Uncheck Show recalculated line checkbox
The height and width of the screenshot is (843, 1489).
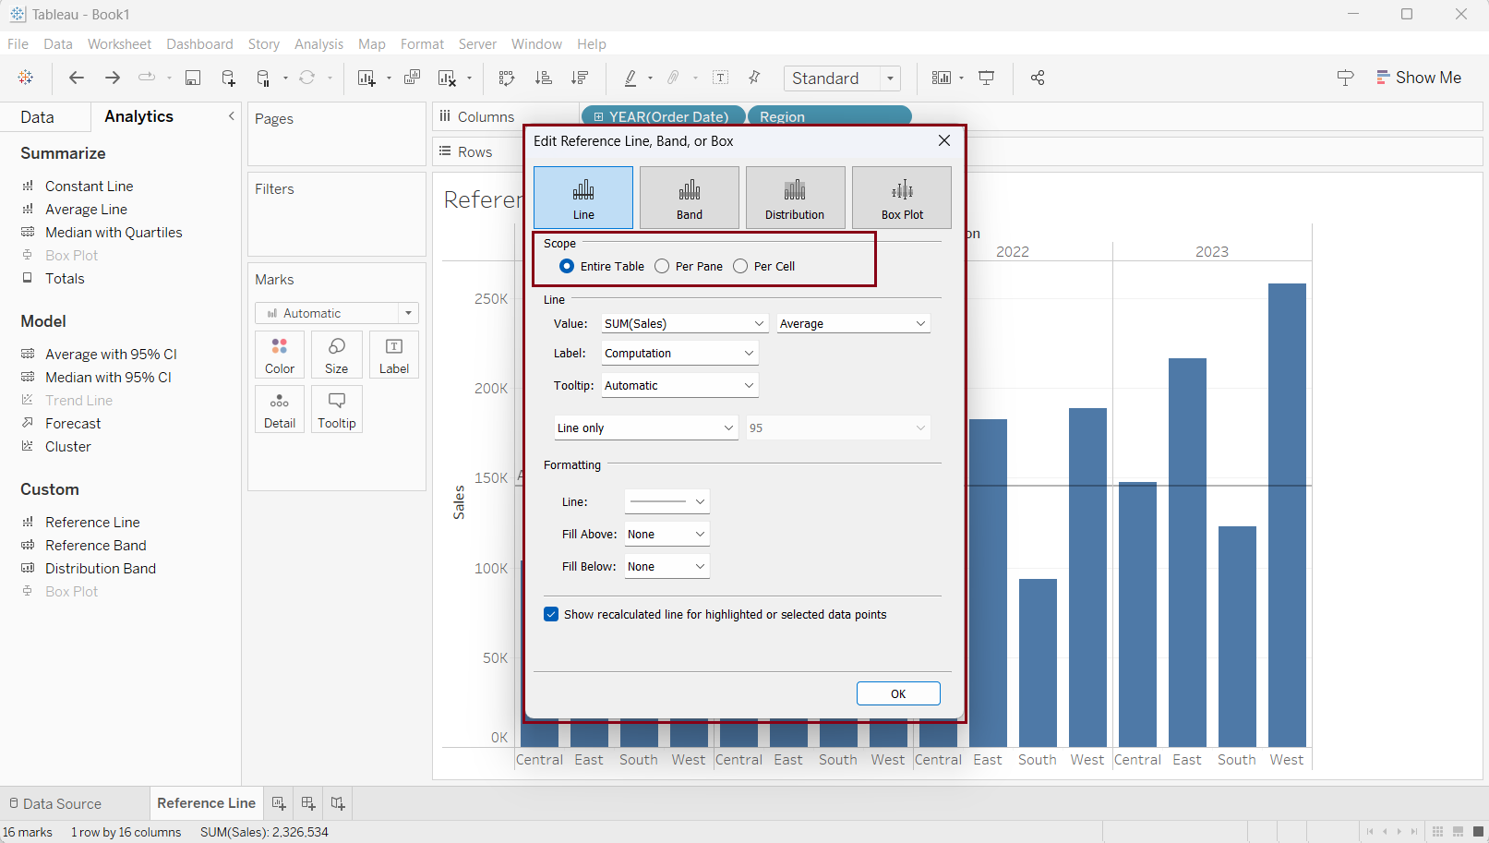click(551, 615)
